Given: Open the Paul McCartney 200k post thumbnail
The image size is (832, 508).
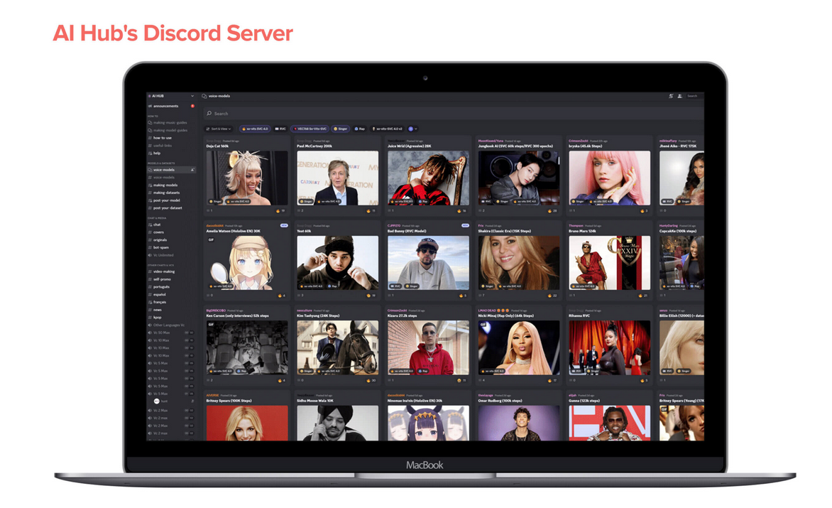Looking at the screenshot, I should (x=337, y=178).
